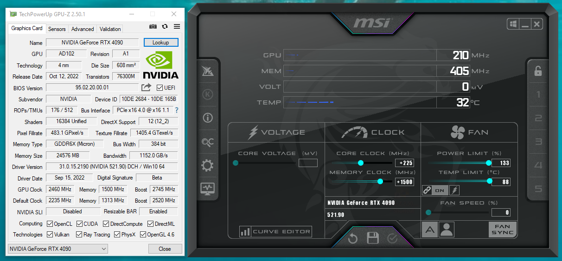Click the empty Core Voltage value field
Image resolution: width=562 pixels, height=261 pixels.
(308, 163)
